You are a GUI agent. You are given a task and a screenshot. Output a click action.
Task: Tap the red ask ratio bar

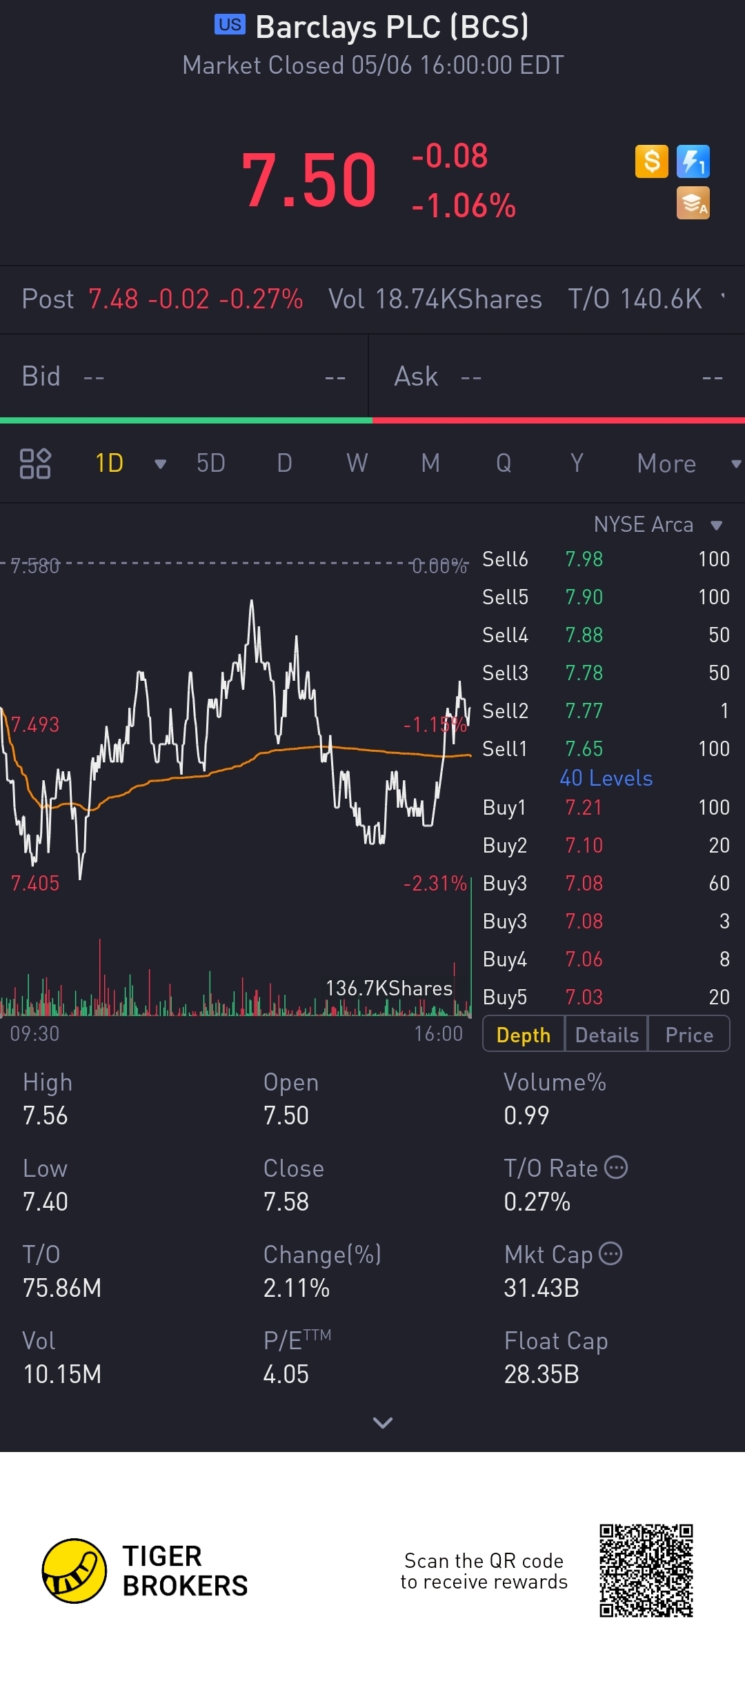[x=559, y=420]
